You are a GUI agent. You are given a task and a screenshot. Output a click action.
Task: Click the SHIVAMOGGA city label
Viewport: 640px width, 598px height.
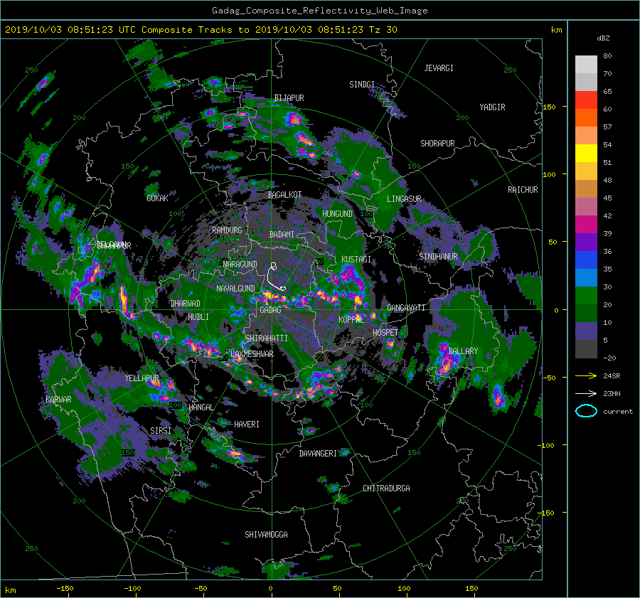click(266, 535)
